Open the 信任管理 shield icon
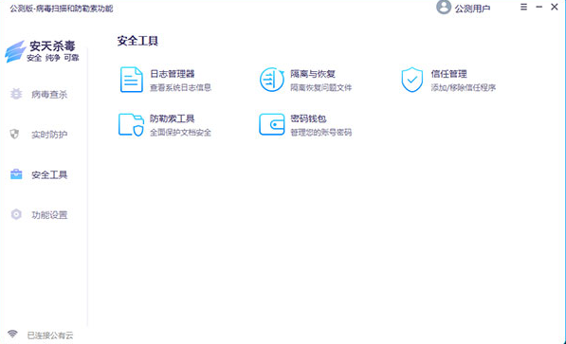 [x=411, y=80]
